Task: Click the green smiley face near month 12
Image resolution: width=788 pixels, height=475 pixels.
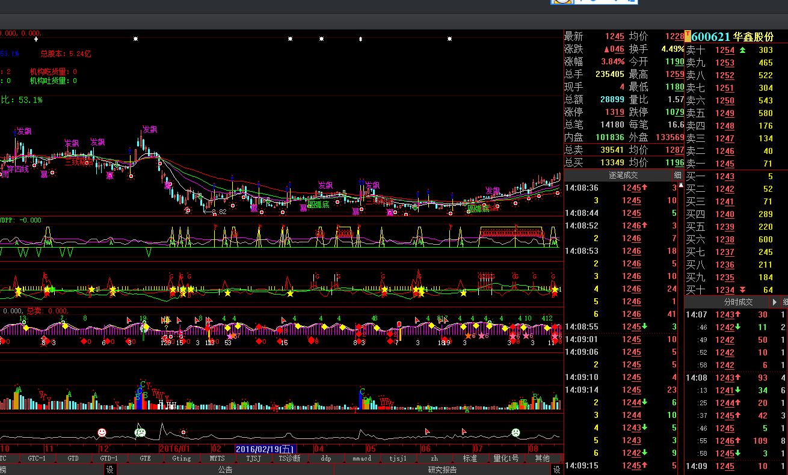Action: point(140,431)
